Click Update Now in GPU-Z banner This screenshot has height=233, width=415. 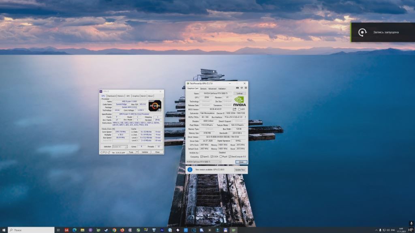coord(240,170)
